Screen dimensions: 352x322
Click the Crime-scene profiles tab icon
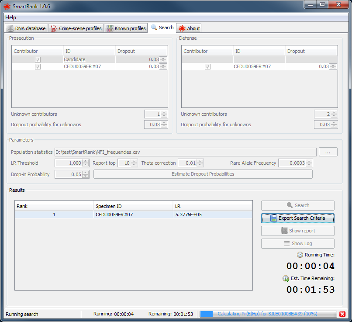pos(54,28)
